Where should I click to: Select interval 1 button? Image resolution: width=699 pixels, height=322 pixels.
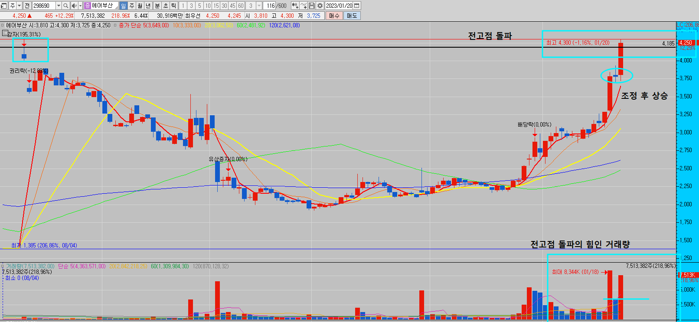tap(183, 6)
